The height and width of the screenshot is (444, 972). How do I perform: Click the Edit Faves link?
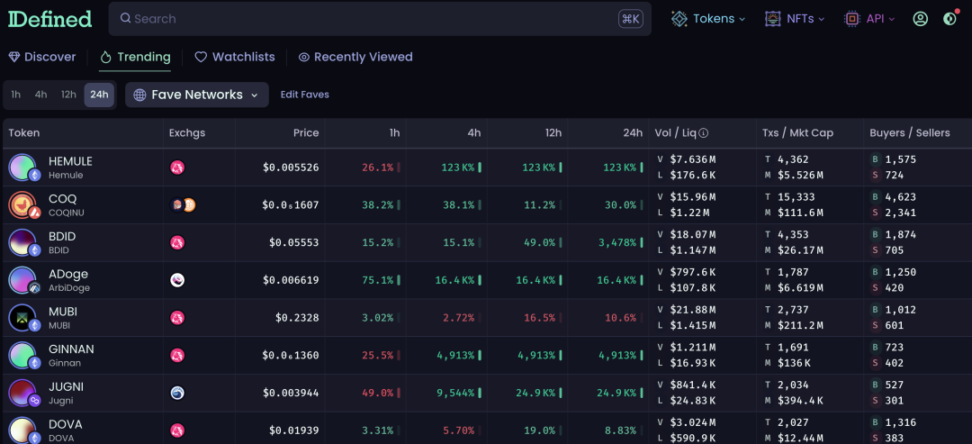click(304, 95)
